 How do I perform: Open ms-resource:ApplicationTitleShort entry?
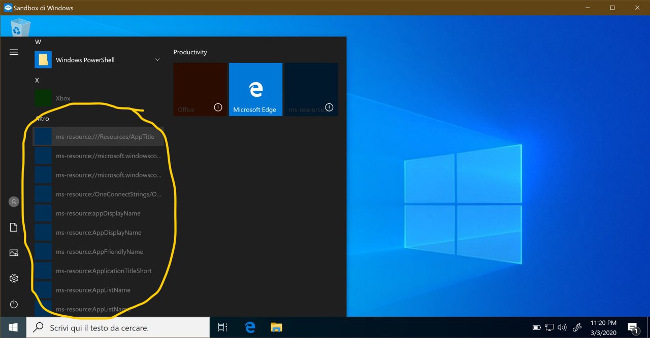pos(98,271)
